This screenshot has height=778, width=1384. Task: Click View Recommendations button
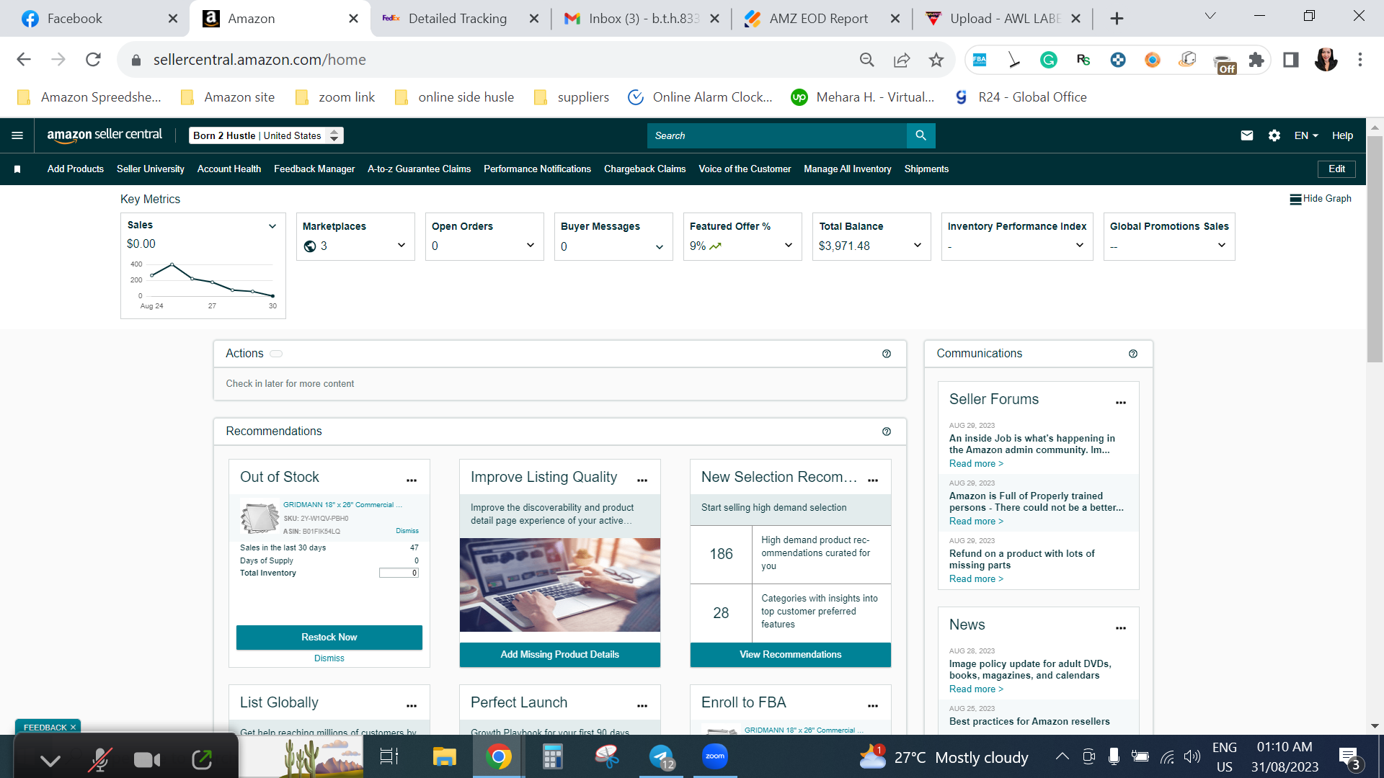click(x=791, y=655)
